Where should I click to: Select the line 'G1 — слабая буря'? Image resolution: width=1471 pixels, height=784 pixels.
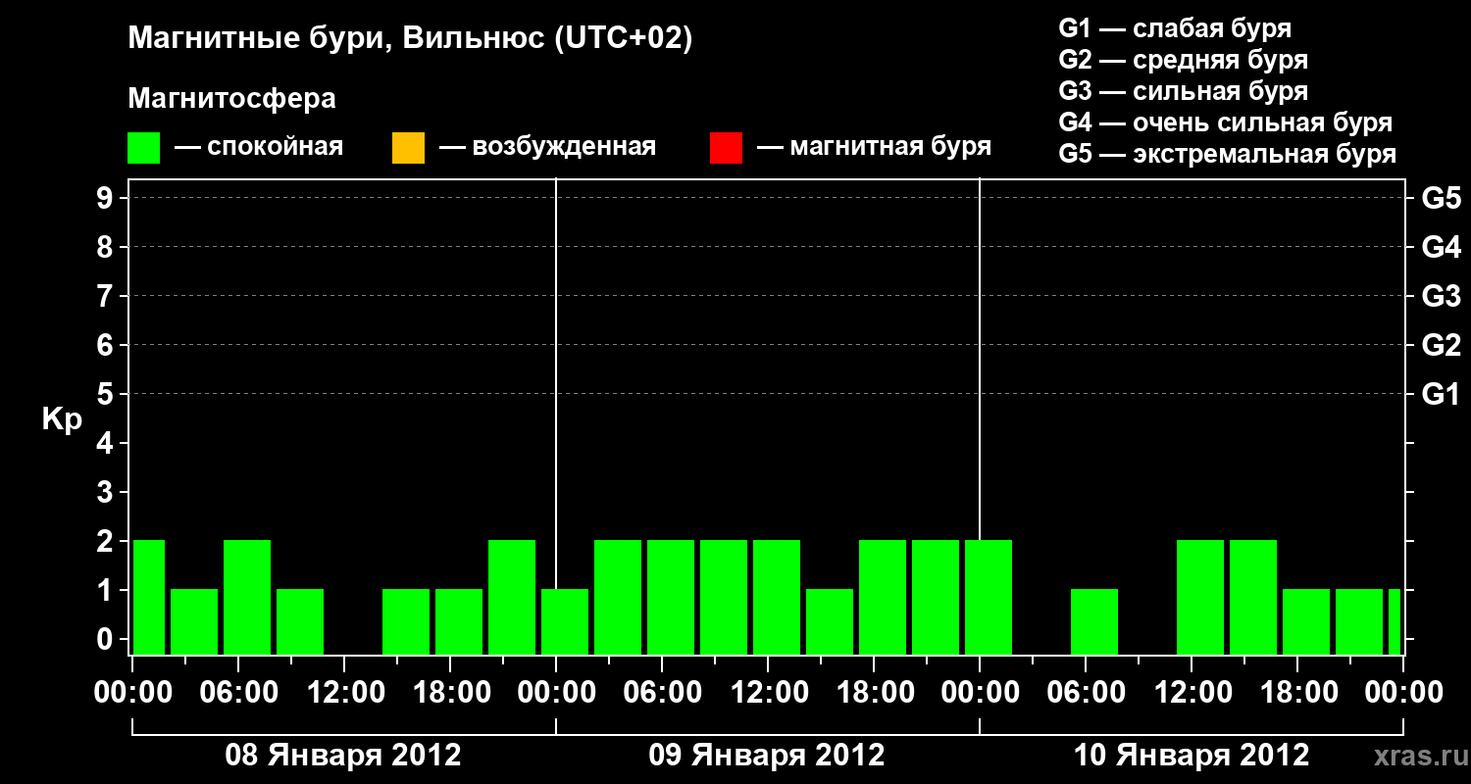pos(1175,28)
